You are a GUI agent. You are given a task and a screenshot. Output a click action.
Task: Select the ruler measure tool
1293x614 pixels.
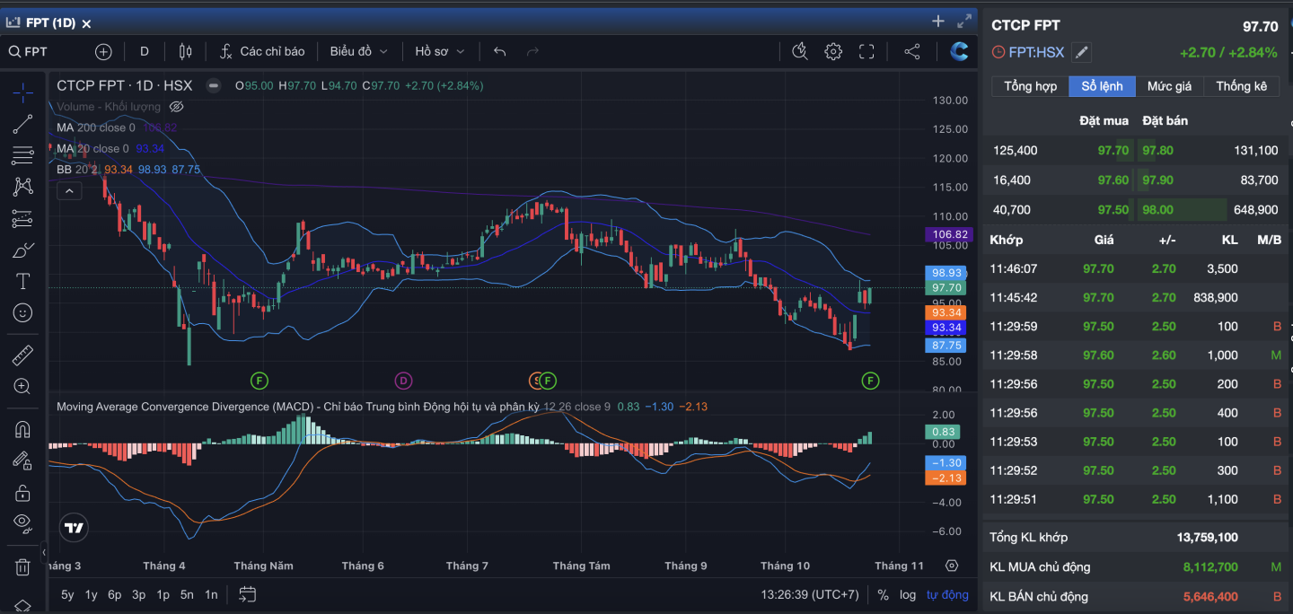(22, 355)
